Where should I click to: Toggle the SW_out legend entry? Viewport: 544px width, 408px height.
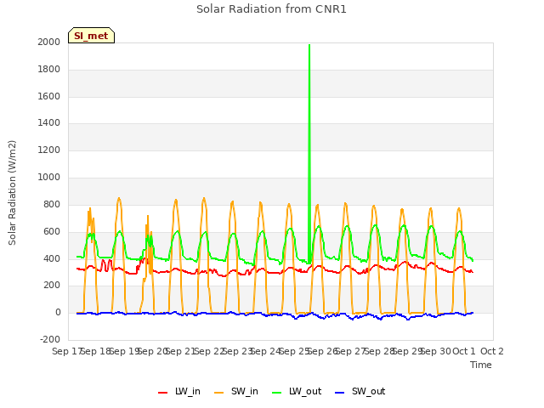(360, 391)
